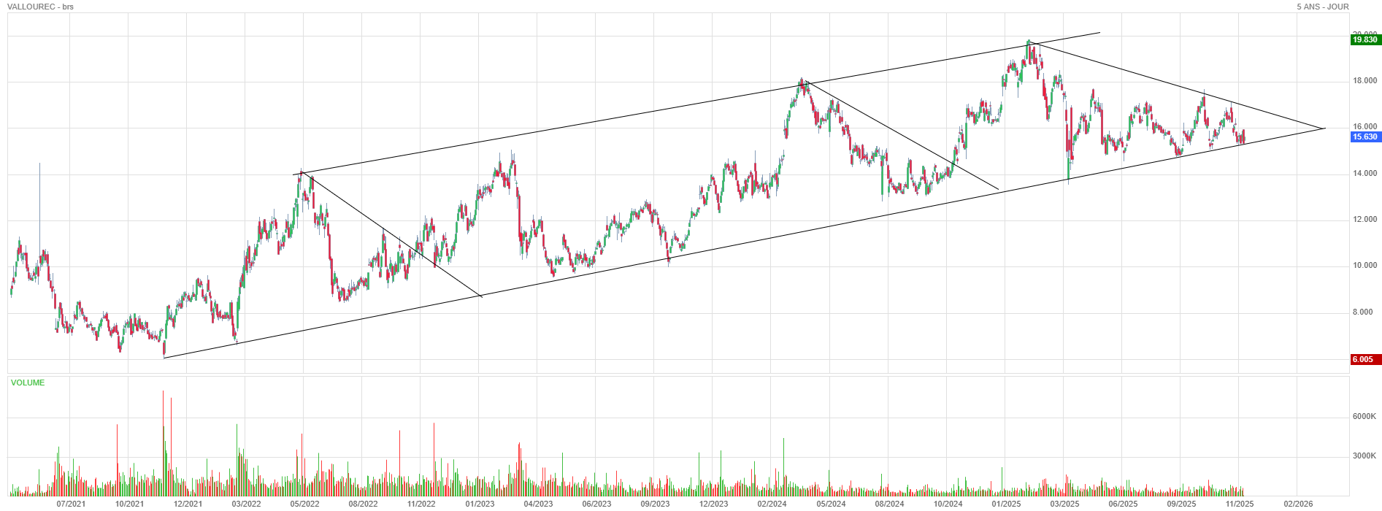Viewport: 1382px width, 511px height.
Task: Click the VALLOUREC - brs chart title
Action: 40,7
